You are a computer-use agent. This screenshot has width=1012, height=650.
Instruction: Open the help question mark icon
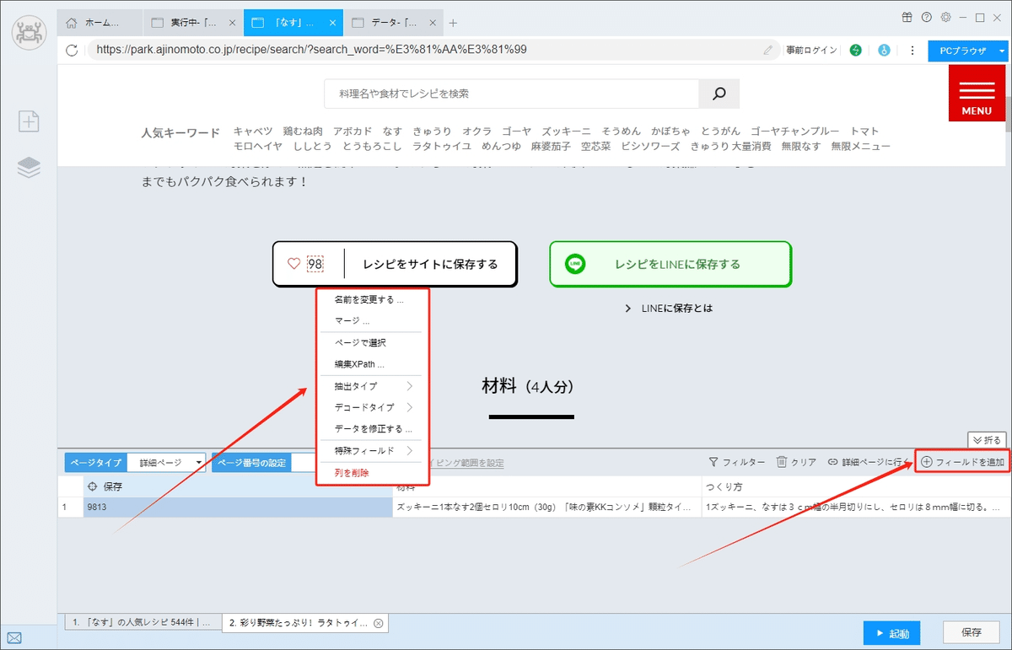tap(926, 17)
